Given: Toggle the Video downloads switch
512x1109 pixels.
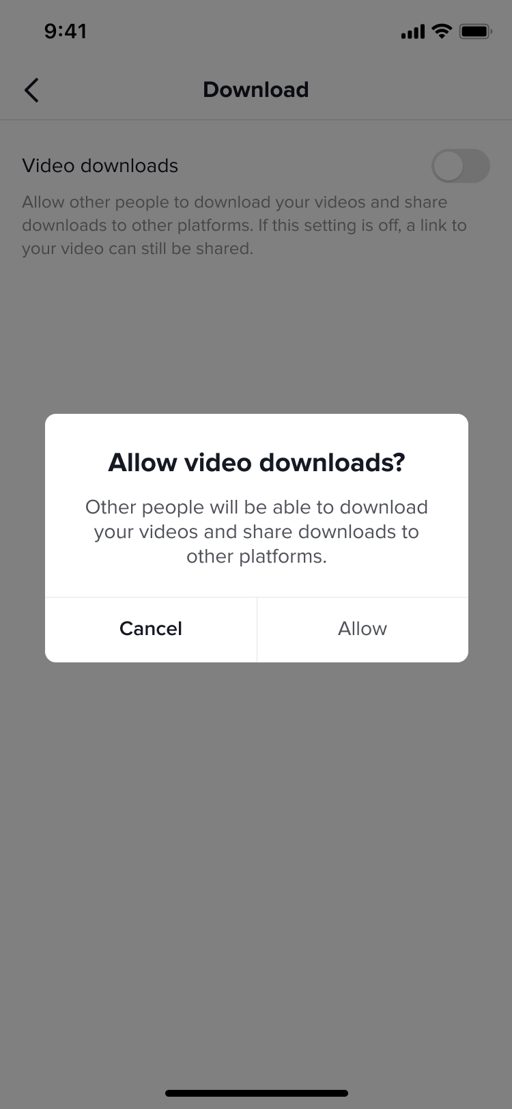Looking at the screenshot, I should pyautogui.click(x=461, y=166).
